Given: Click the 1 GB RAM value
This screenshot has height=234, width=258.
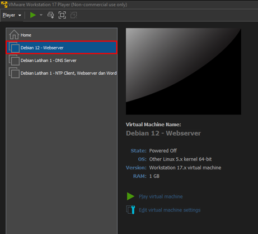Looking at the screenshot, I should click(154, 176).
